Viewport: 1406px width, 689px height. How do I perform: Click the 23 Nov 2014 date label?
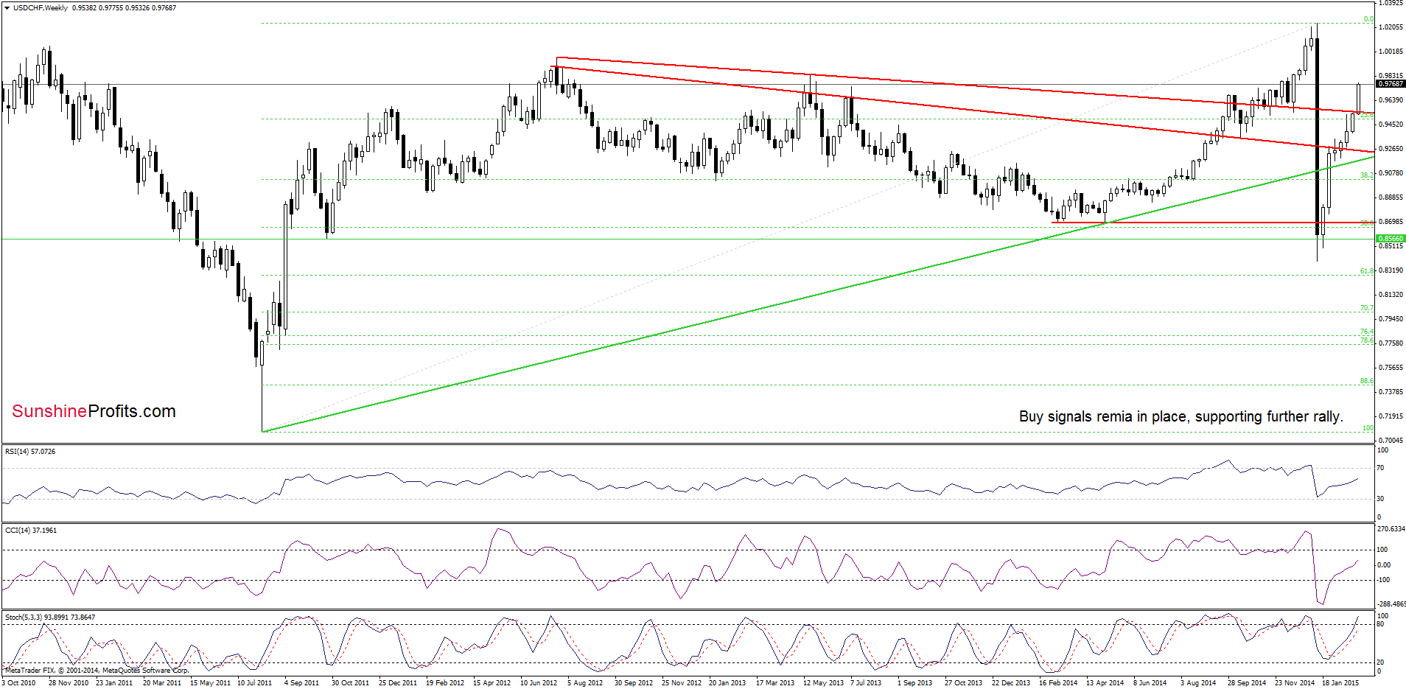(1295, 683)
